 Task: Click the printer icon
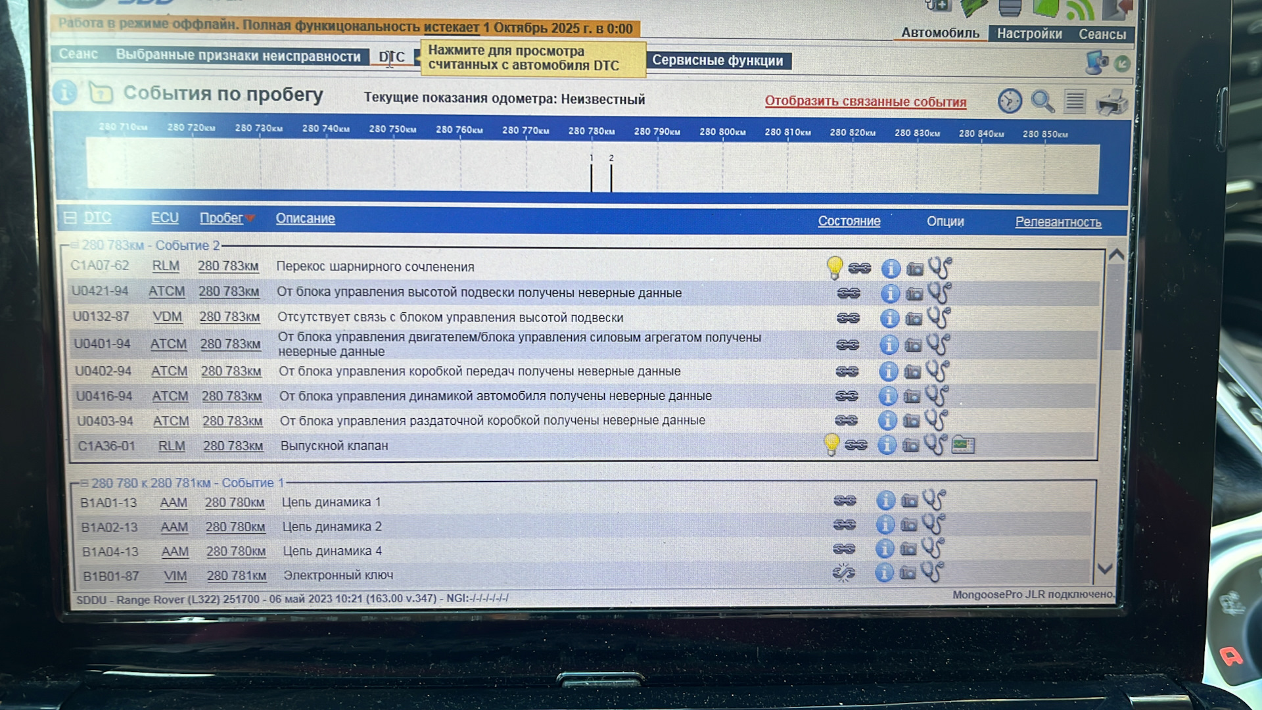(x=1111, y=103)
